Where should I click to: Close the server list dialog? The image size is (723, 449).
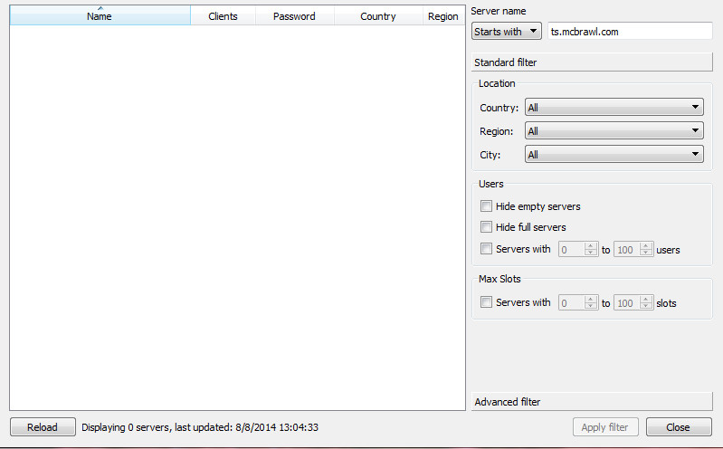click(x=678, y=427)
